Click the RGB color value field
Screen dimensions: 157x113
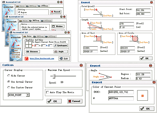tap(121, 92)
